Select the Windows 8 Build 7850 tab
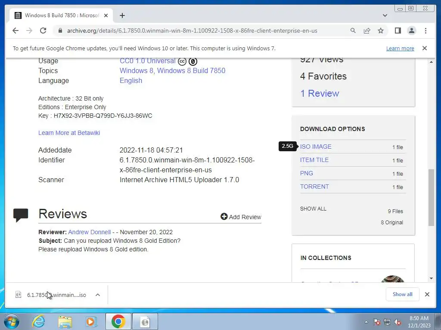Viewport: 441px width, 330px height. pos(61,15)
